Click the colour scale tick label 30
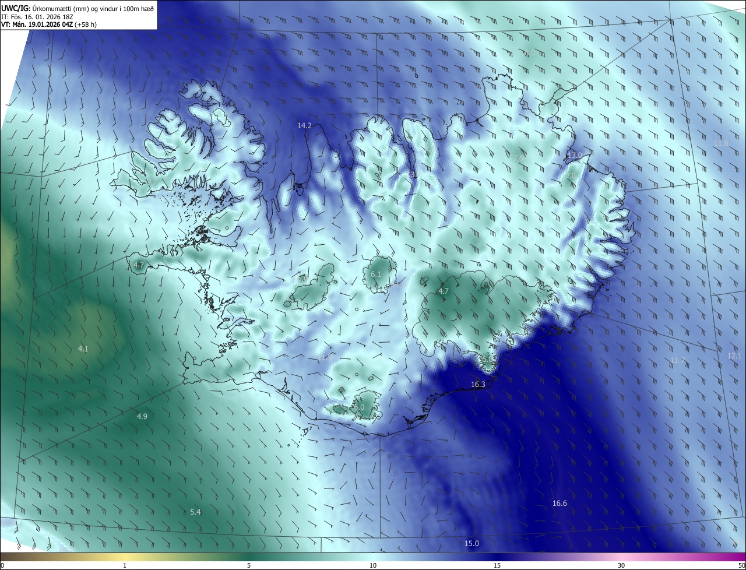 tap(621, 565)
